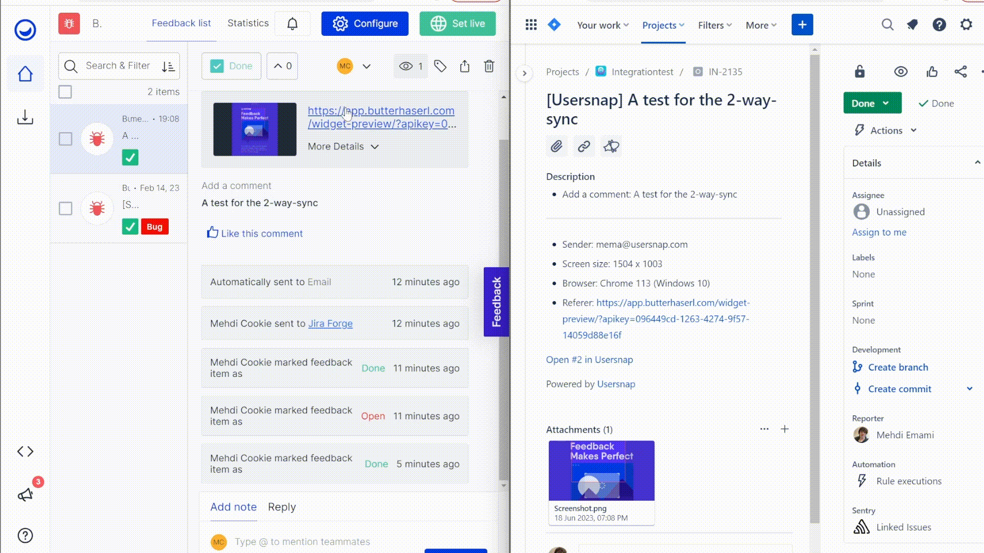Click Like this comment

pyautogui.click(x=255, y=233)
